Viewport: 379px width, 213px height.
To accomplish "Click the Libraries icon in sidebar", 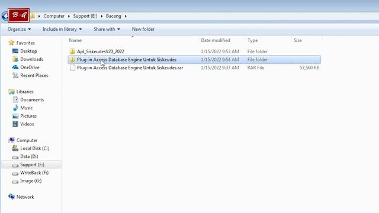I will coord(11,92).
